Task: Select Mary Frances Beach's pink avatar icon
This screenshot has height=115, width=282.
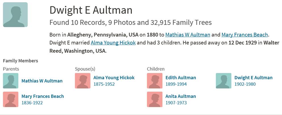Action: click(10, 99)
